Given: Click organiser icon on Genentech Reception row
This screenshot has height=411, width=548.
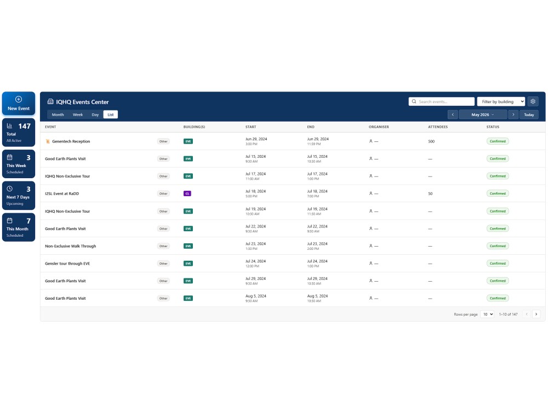Looking at the screenshot, I should [371, 141].
